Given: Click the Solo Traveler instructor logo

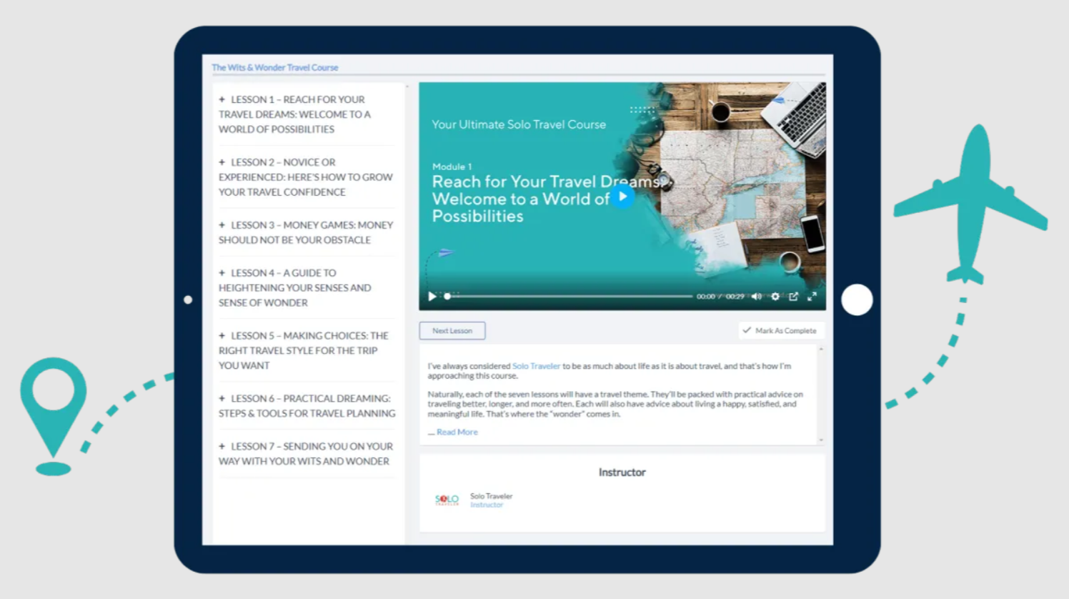Looking at the screenshot, I should pos(447,500).
